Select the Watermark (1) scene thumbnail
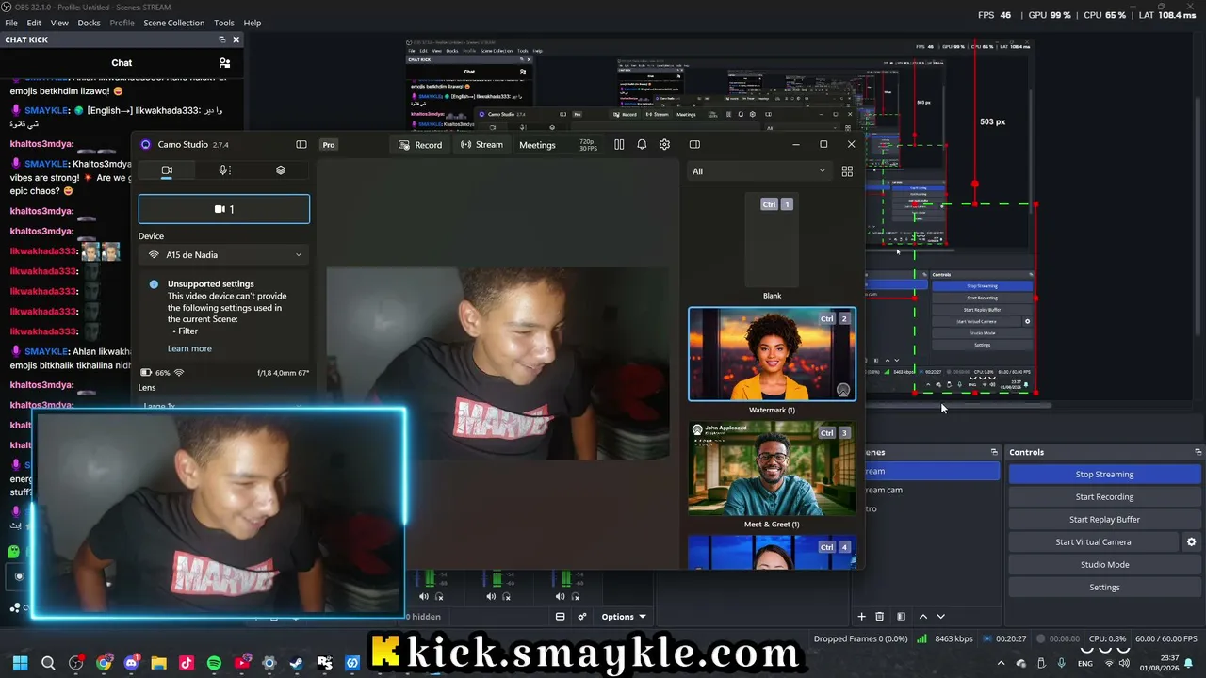Viewport: 1206px width, 678px height. click(772, 355)
